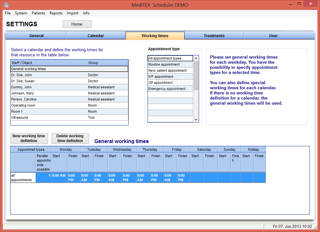Select Room 1 row
The width and height of the screenshot is (320, 232).
69,111
